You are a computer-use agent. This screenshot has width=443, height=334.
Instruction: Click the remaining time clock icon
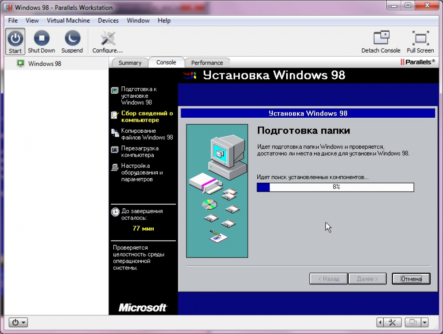tap(115, 212)
